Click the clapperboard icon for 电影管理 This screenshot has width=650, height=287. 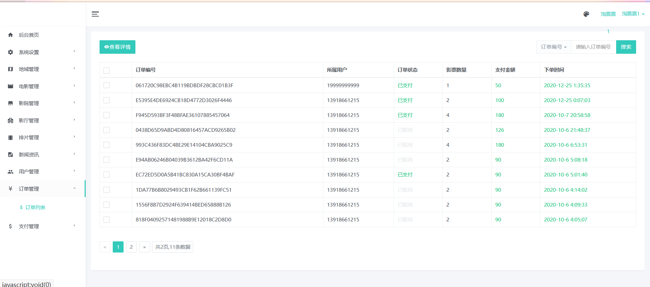coord(10,86)
